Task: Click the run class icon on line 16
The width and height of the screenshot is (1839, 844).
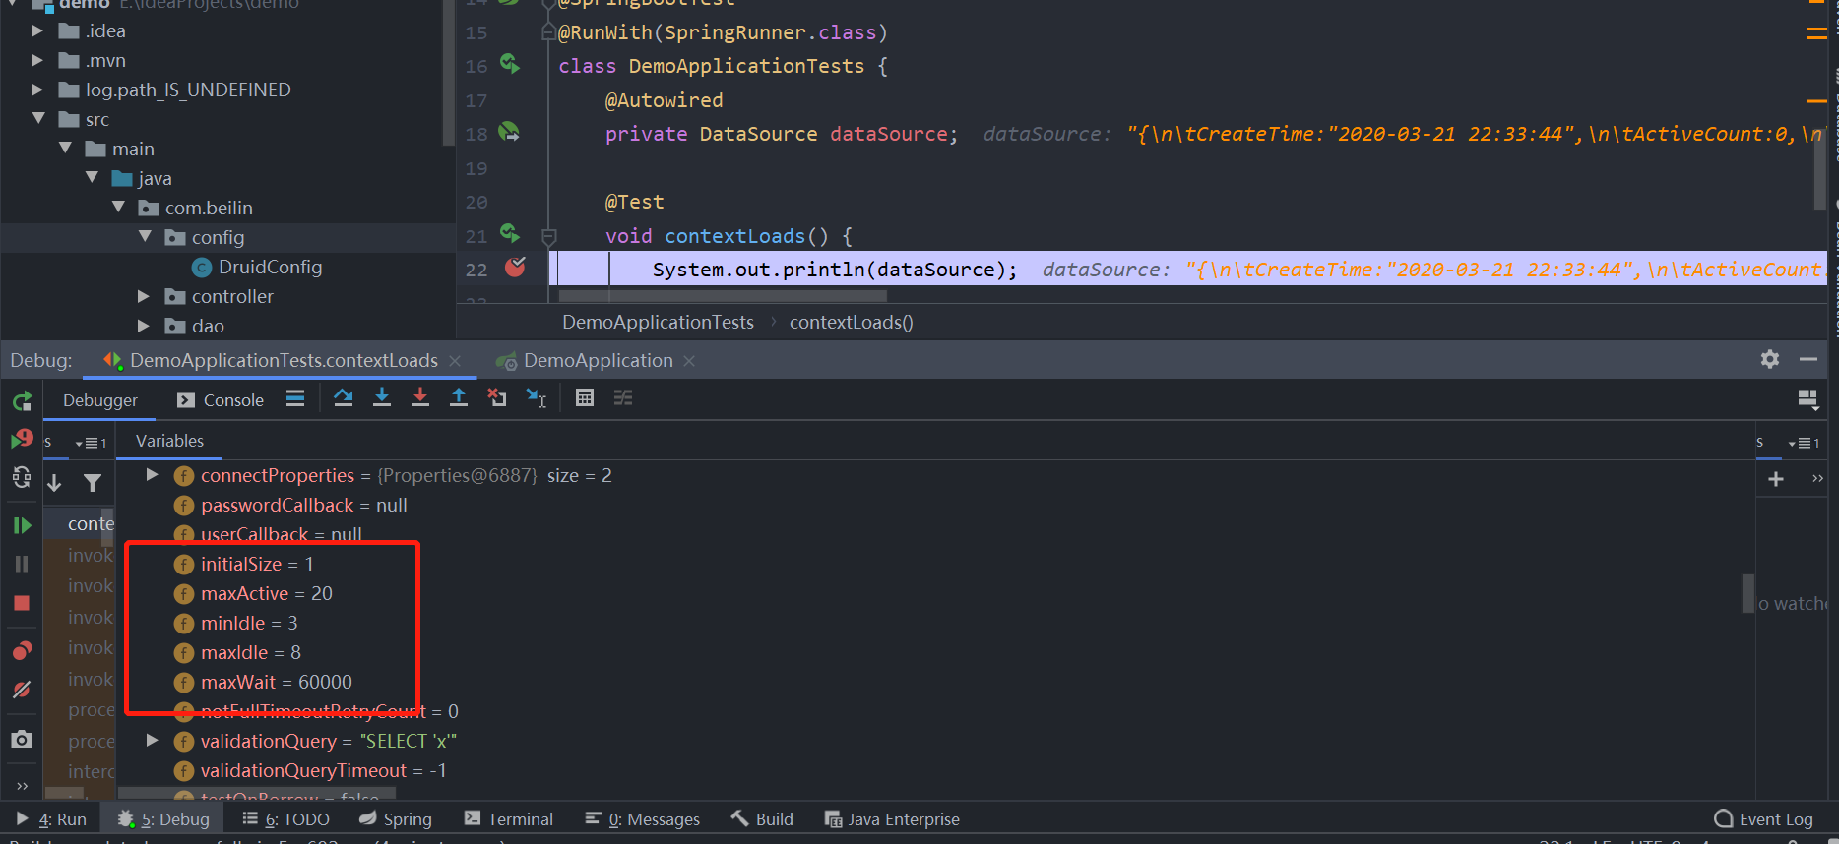Action: coord(510,64)
